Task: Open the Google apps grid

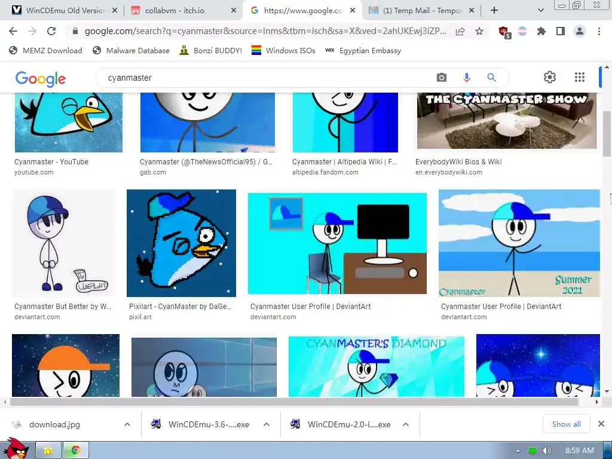Action: click(580, 77)
